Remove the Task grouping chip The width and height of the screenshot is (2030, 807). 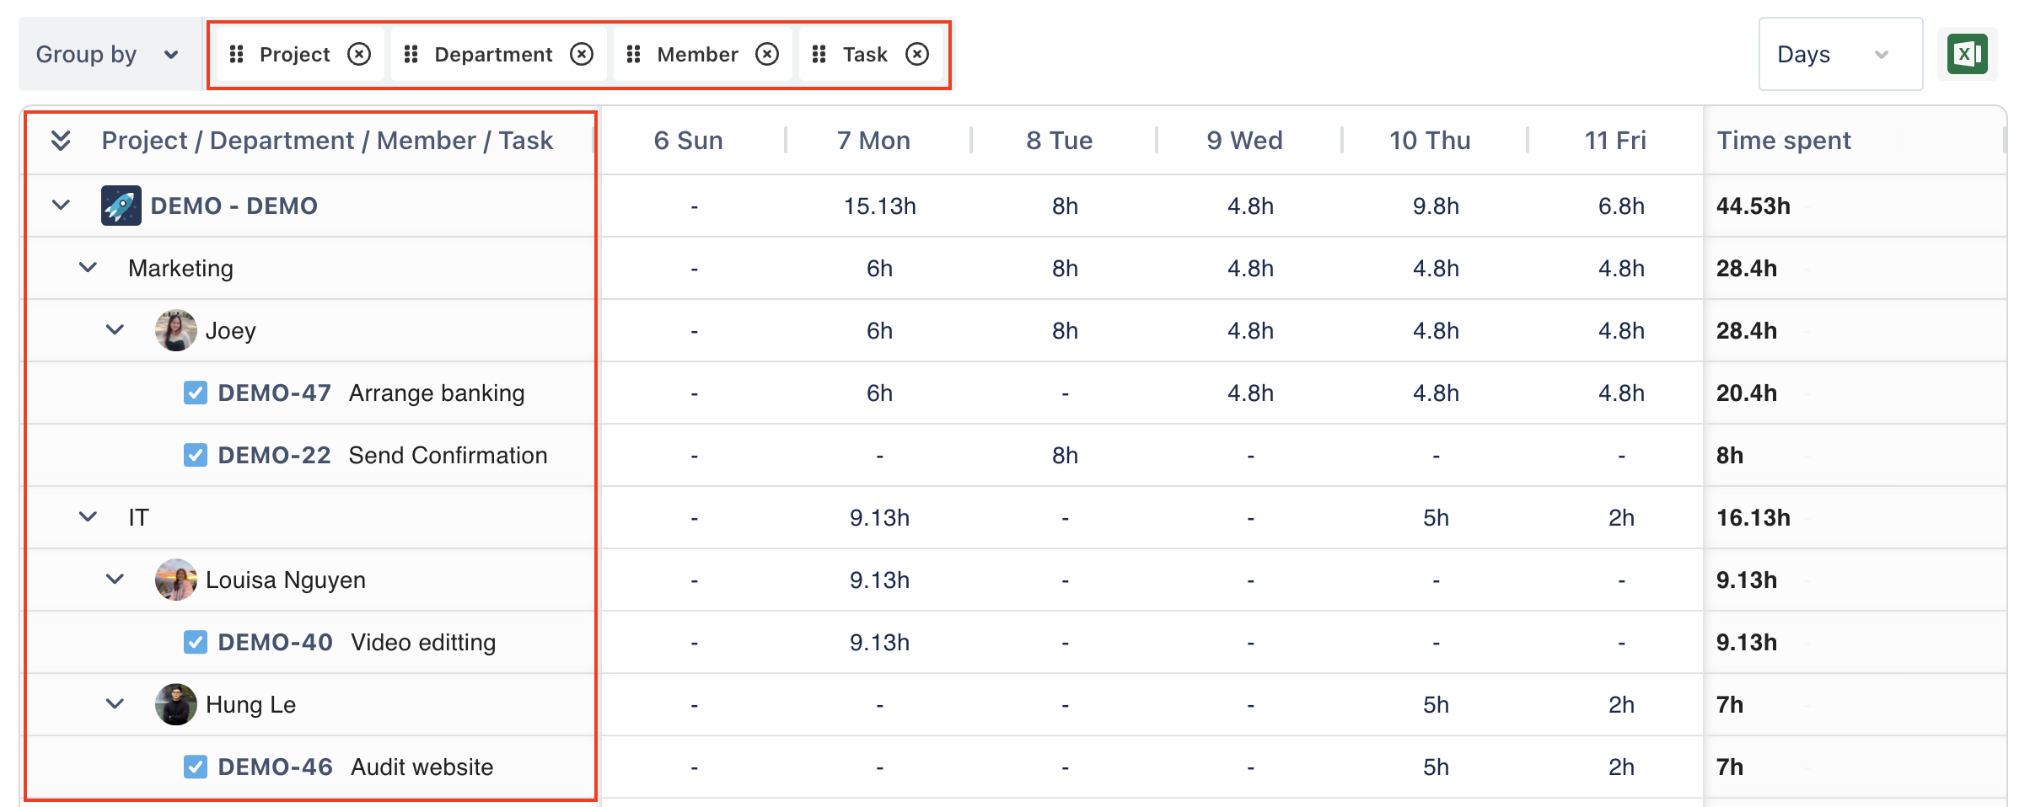coord(917,55)
